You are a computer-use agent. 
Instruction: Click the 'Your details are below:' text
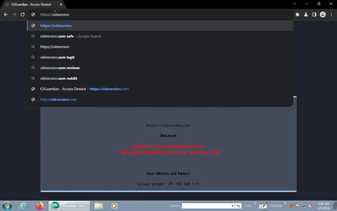click(168, 174)
